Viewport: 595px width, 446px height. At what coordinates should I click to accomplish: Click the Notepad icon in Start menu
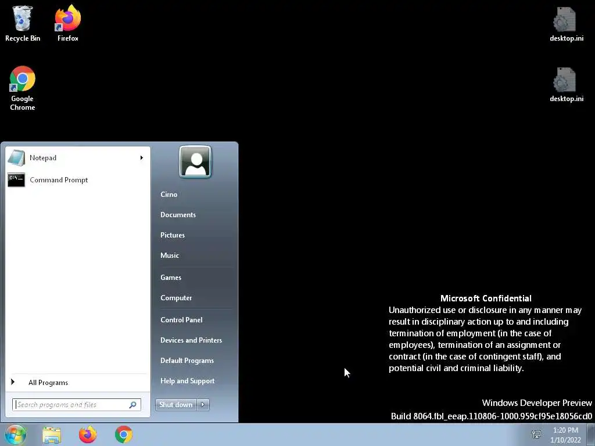(x=16, y=158)
